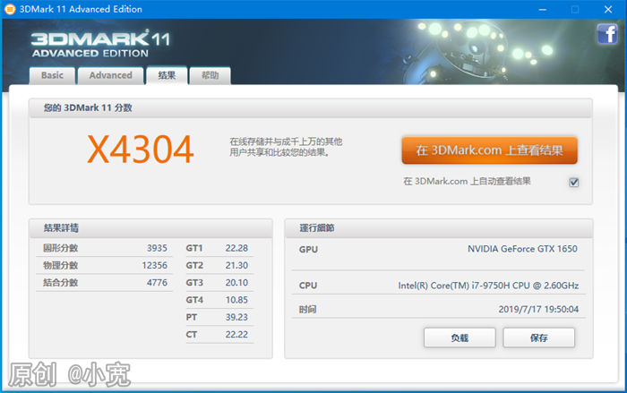Screen dimensions: 627x393
Task: Click the 负载 load button
Action: click(460, 337)
